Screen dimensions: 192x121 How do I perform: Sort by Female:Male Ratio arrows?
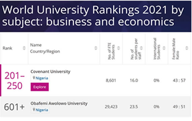coord(187,48)
